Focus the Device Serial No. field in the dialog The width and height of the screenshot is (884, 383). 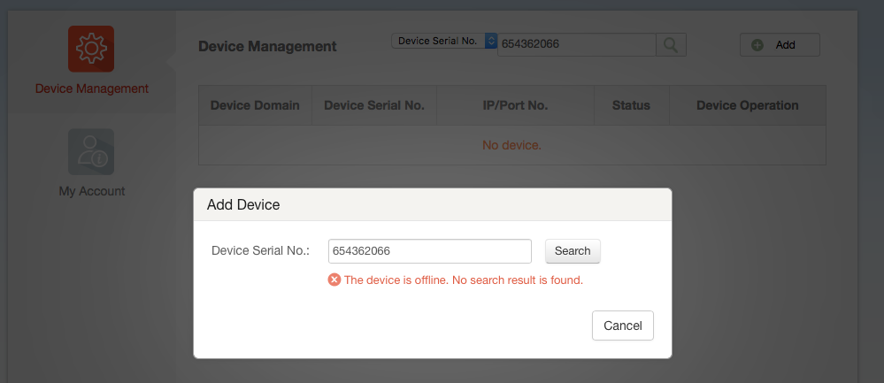point(429,251)
